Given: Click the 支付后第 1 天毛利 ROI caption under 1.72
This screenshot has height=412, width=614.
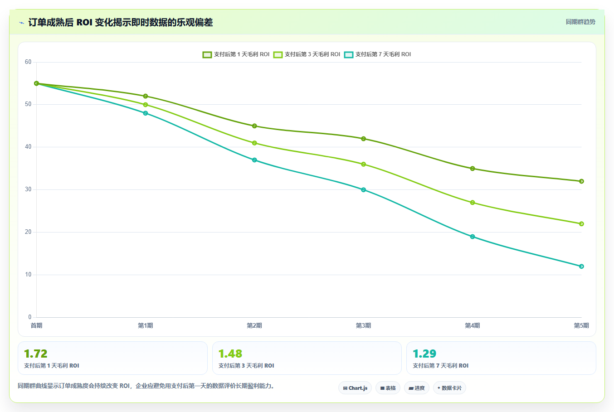Looking at the screenshot, I should click(x=52, y=366).
